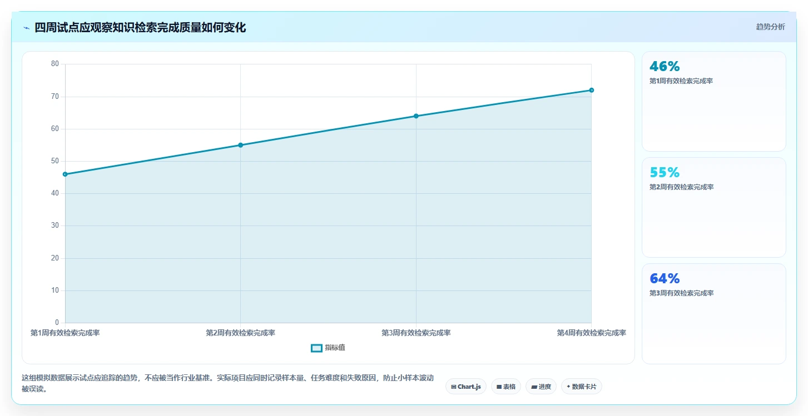Screen dimensions: 808x416
Task: Open the 64% statistic card
Action: click(x=714, y=313)
